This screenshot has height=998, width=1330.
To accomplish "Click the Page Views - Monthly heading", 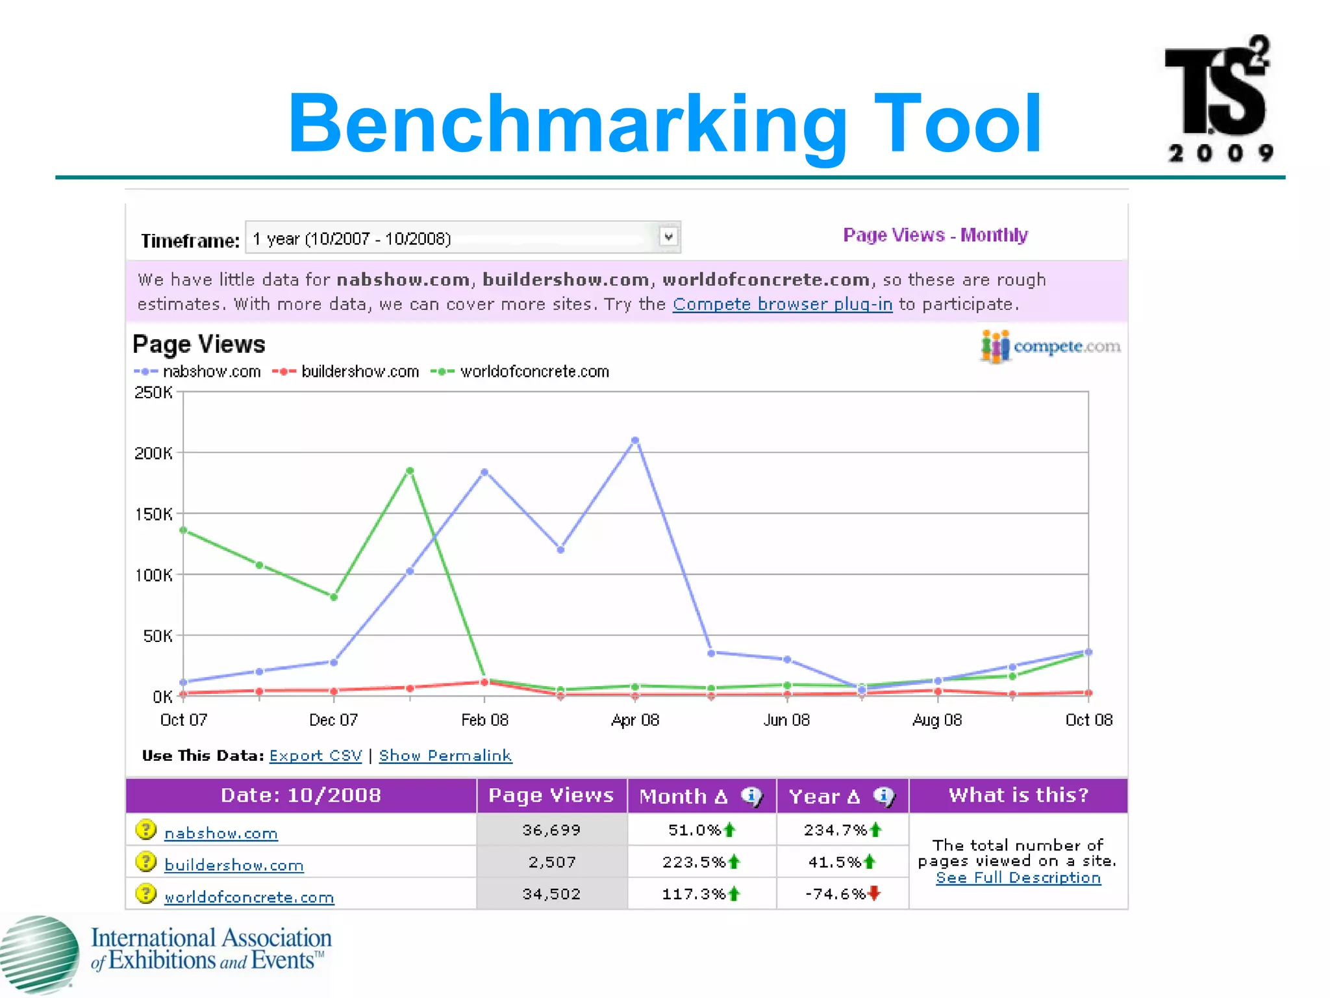I will tap(935, 235).
